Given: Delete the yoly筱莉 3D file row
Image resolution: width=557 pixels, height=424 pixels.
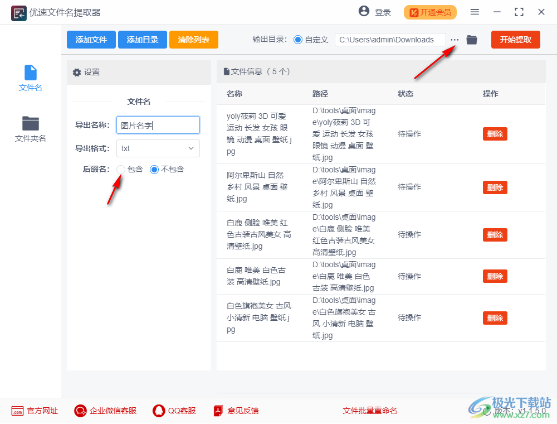Looking at the screenshot, I should [x=495, y=134].
